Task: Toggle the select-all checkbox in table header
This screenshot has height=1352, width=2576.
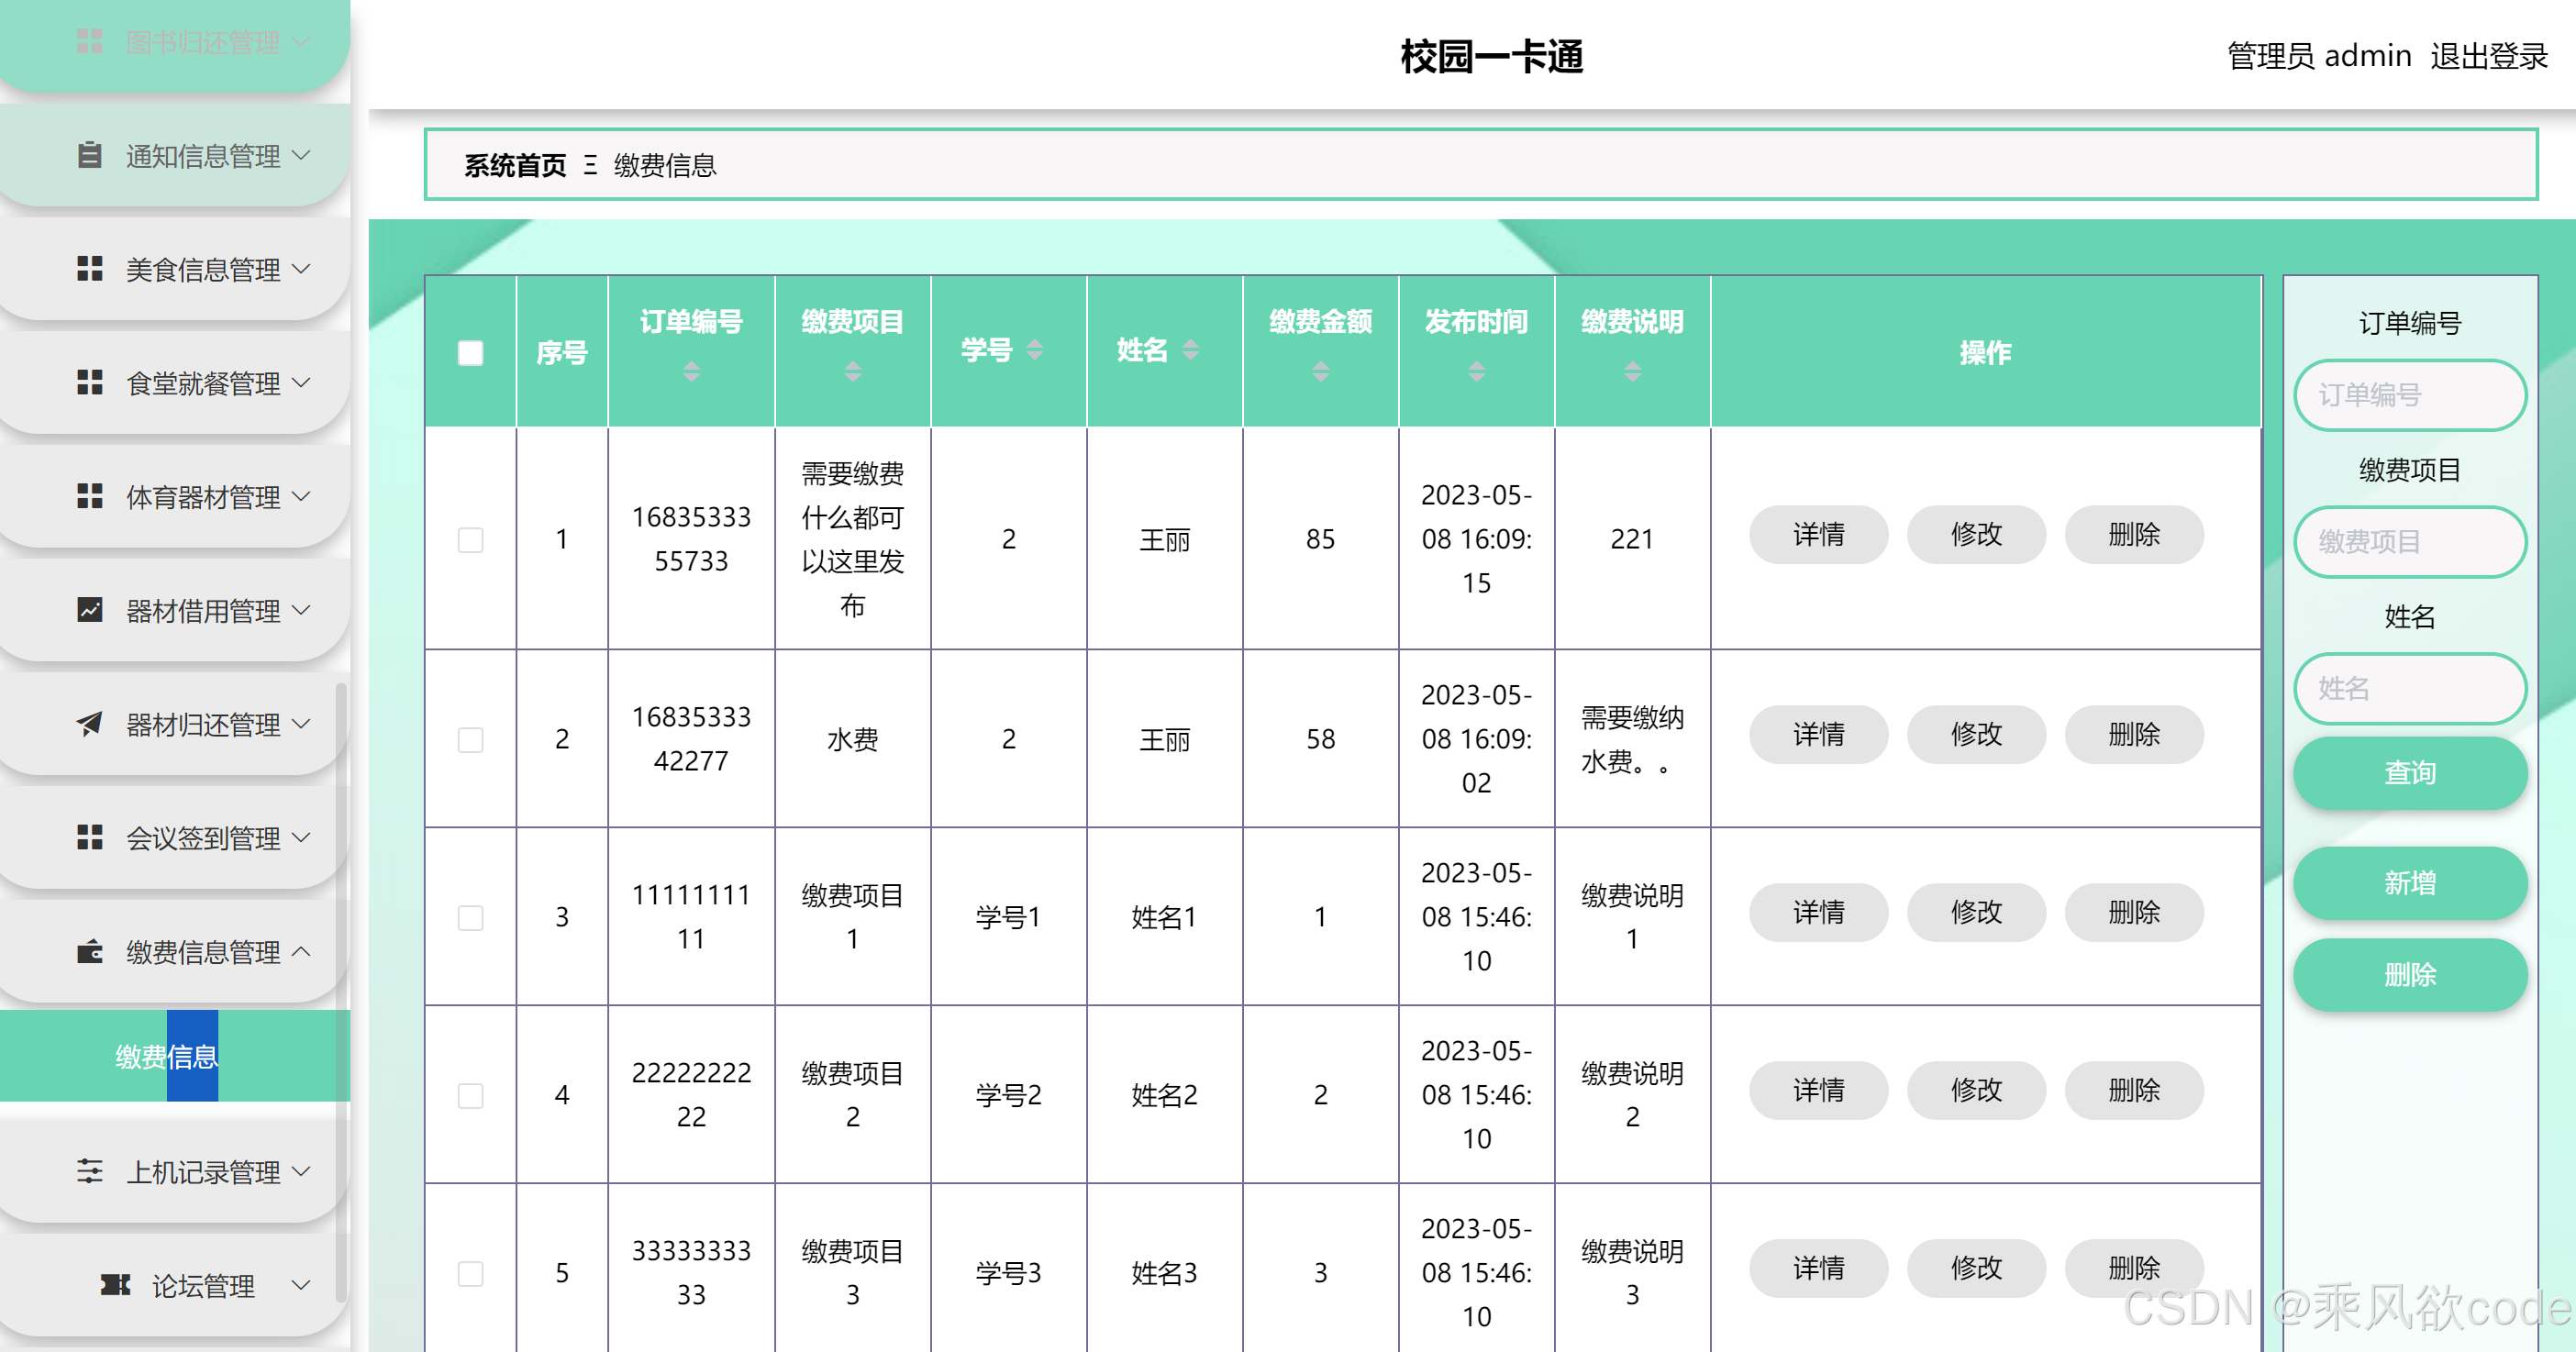Action: tap(470, 352)
